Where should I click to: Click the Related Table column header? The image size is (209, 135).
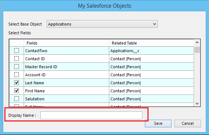click(x=151, y=43)
